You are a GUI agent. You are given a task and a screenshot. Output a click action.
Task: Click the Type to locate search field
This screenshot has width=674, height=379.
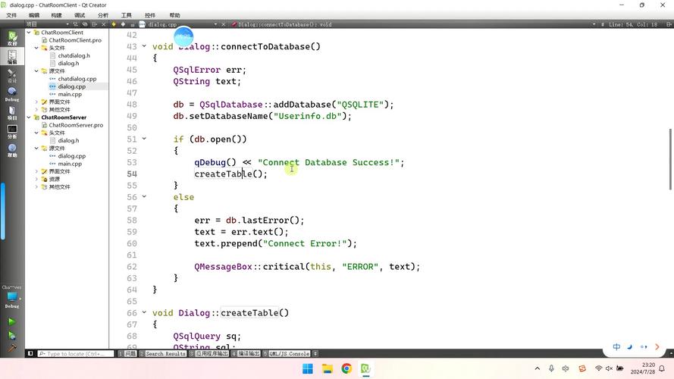click(x=76, y=354)
